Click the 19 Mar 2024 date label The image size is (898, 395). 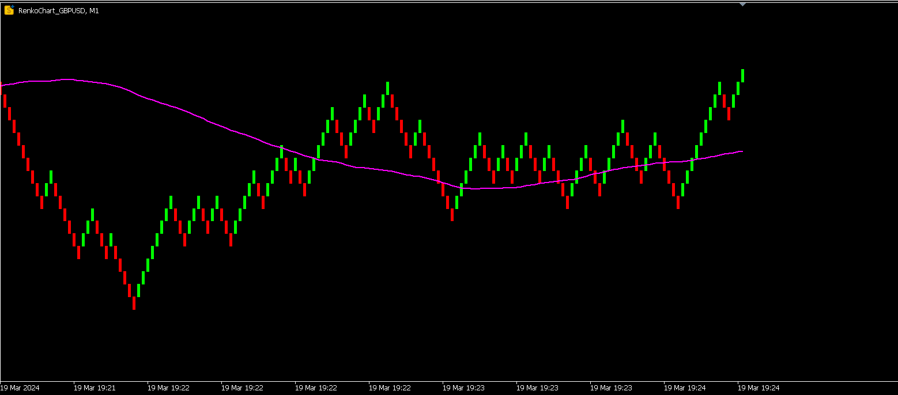click(20, 388)
